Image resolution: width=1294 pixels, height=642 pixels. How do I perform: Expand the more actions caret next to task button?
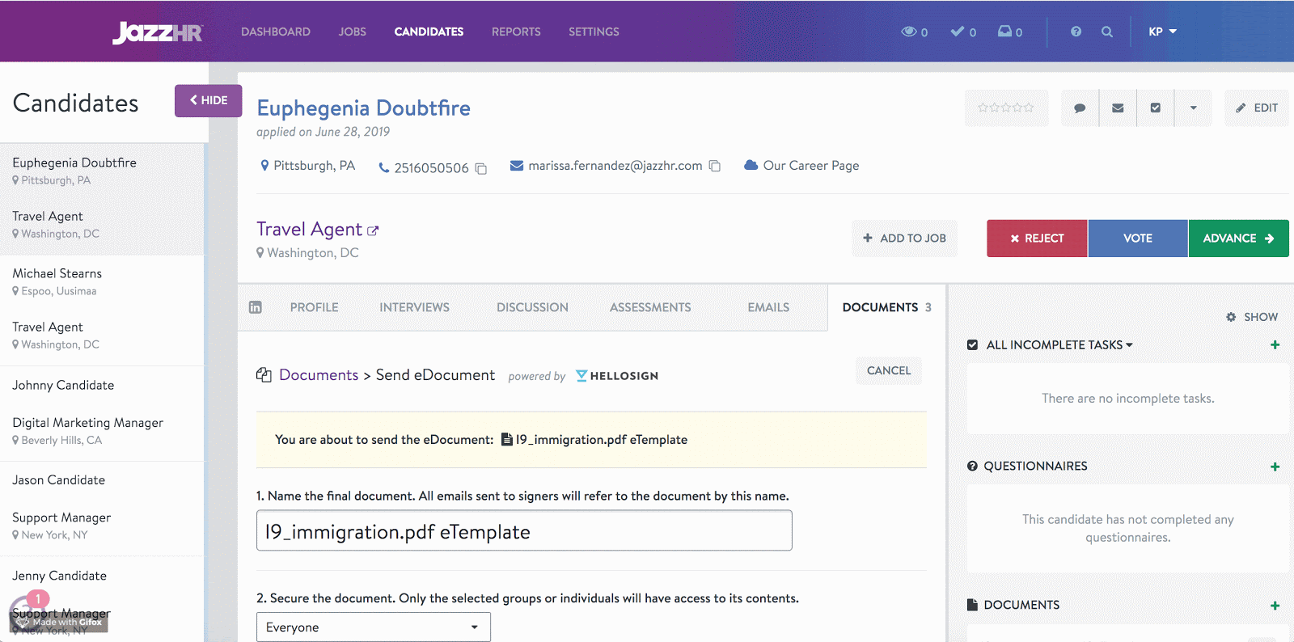coord(1193,108)
